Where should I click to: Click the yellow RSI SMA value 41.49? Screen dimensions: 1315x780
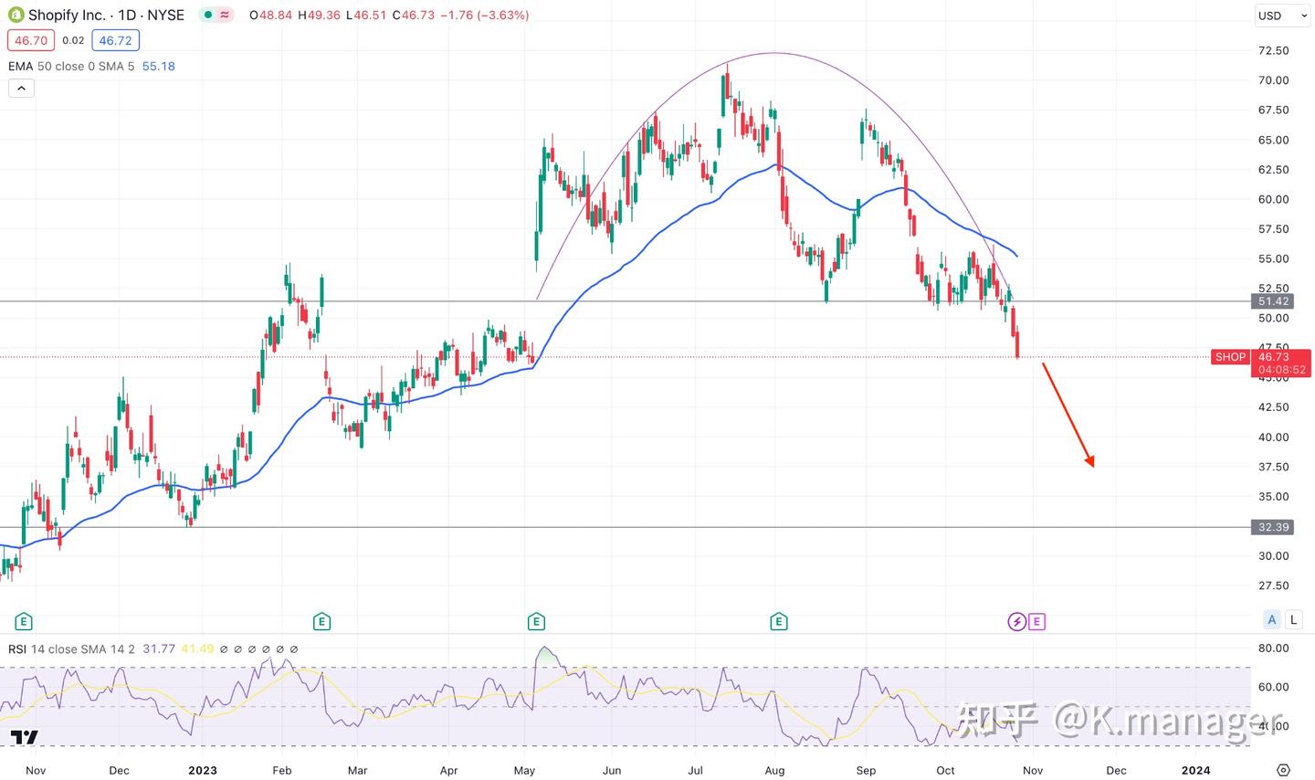click(197, 649)
